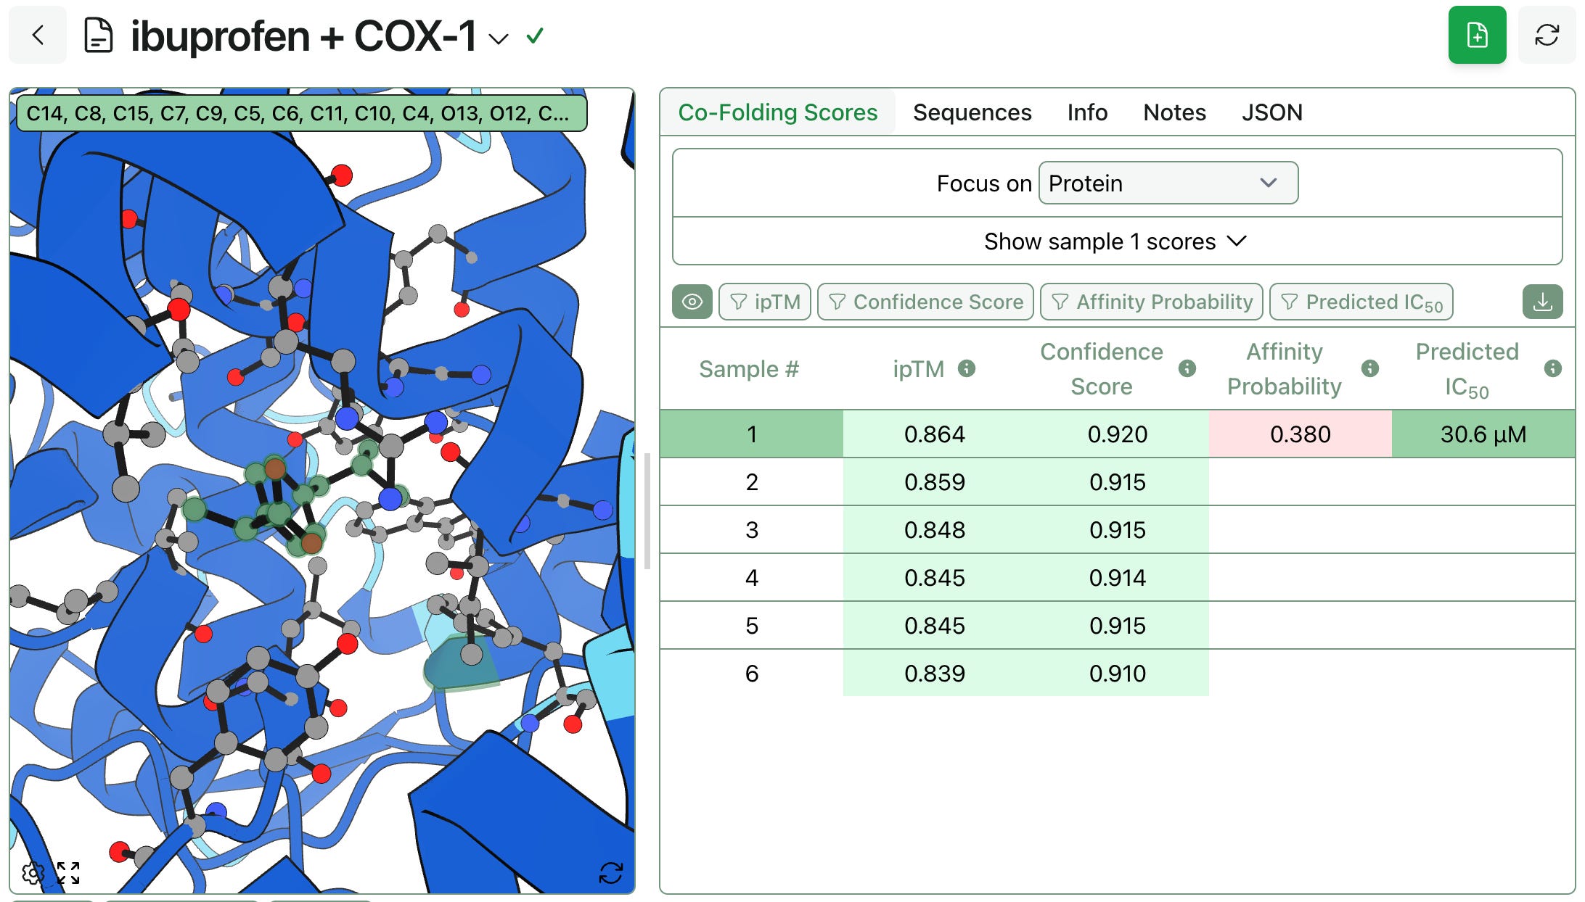Select sample 3 row

point(752,529)
